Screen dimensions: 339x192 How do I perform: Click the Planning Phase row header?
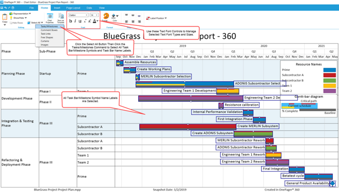click(13, 74)
